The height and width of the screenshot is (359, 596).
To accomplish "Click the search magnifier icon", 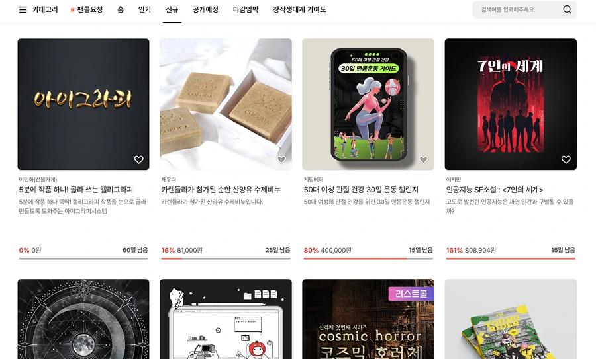I will [567, 9].
